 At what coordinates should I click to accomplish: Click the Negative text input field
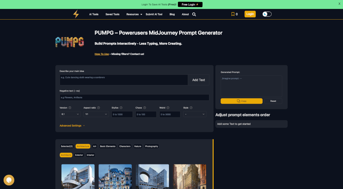point(134,98)
